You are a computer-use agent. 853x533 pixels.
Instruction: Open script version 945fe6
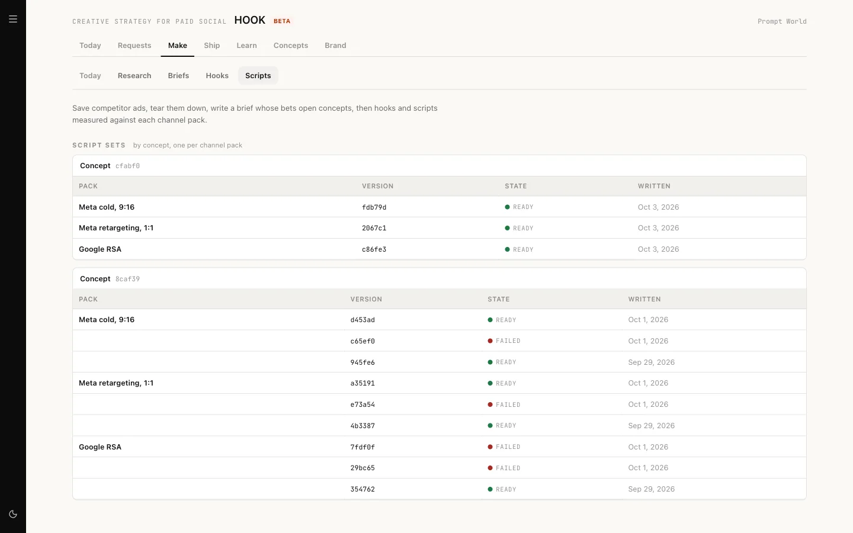click(x=363, y=362)
